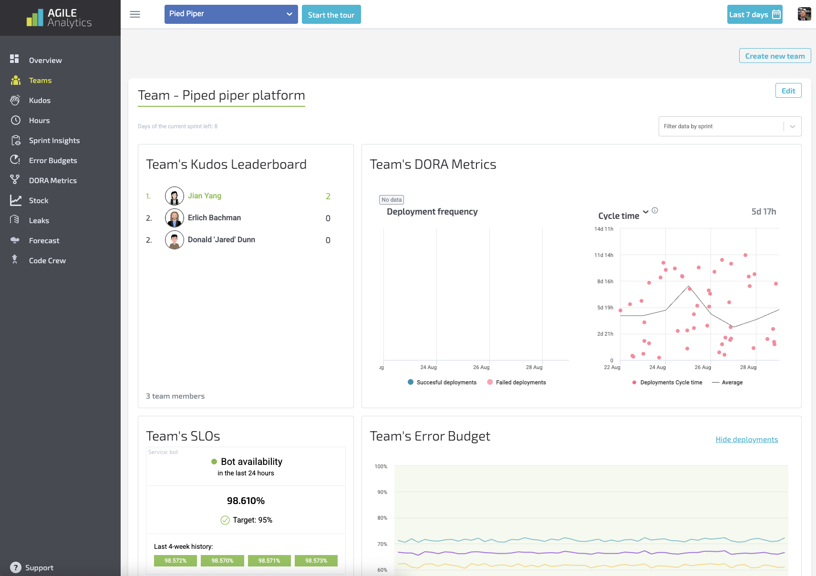
Task: Go to Sprint Insights in sidebar
Action: click(54, 140)
